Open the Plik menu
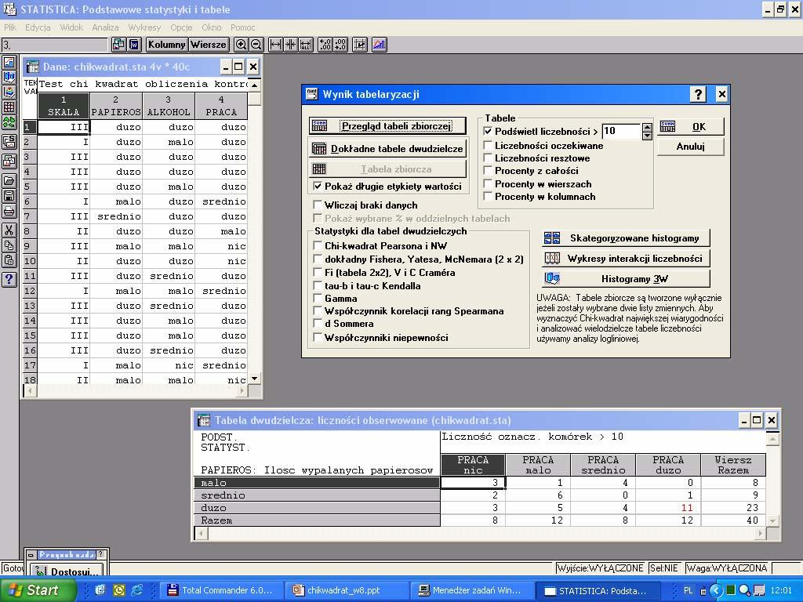Viewport: 803px width, 602px height. (10, 27)
